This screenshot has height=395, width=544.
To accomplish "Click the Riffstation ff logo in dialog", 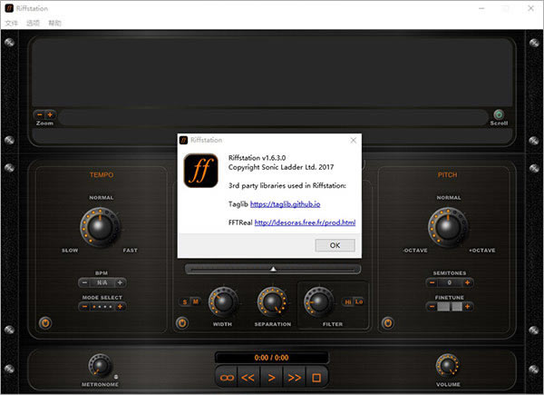I will (201, 171).
